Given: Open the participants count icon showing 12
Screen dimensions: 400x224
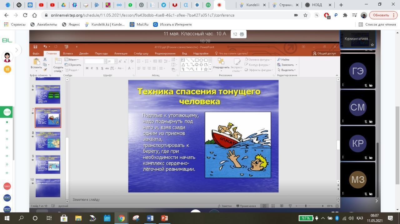Looking at the screenshot, I should [x=238, y=34].
